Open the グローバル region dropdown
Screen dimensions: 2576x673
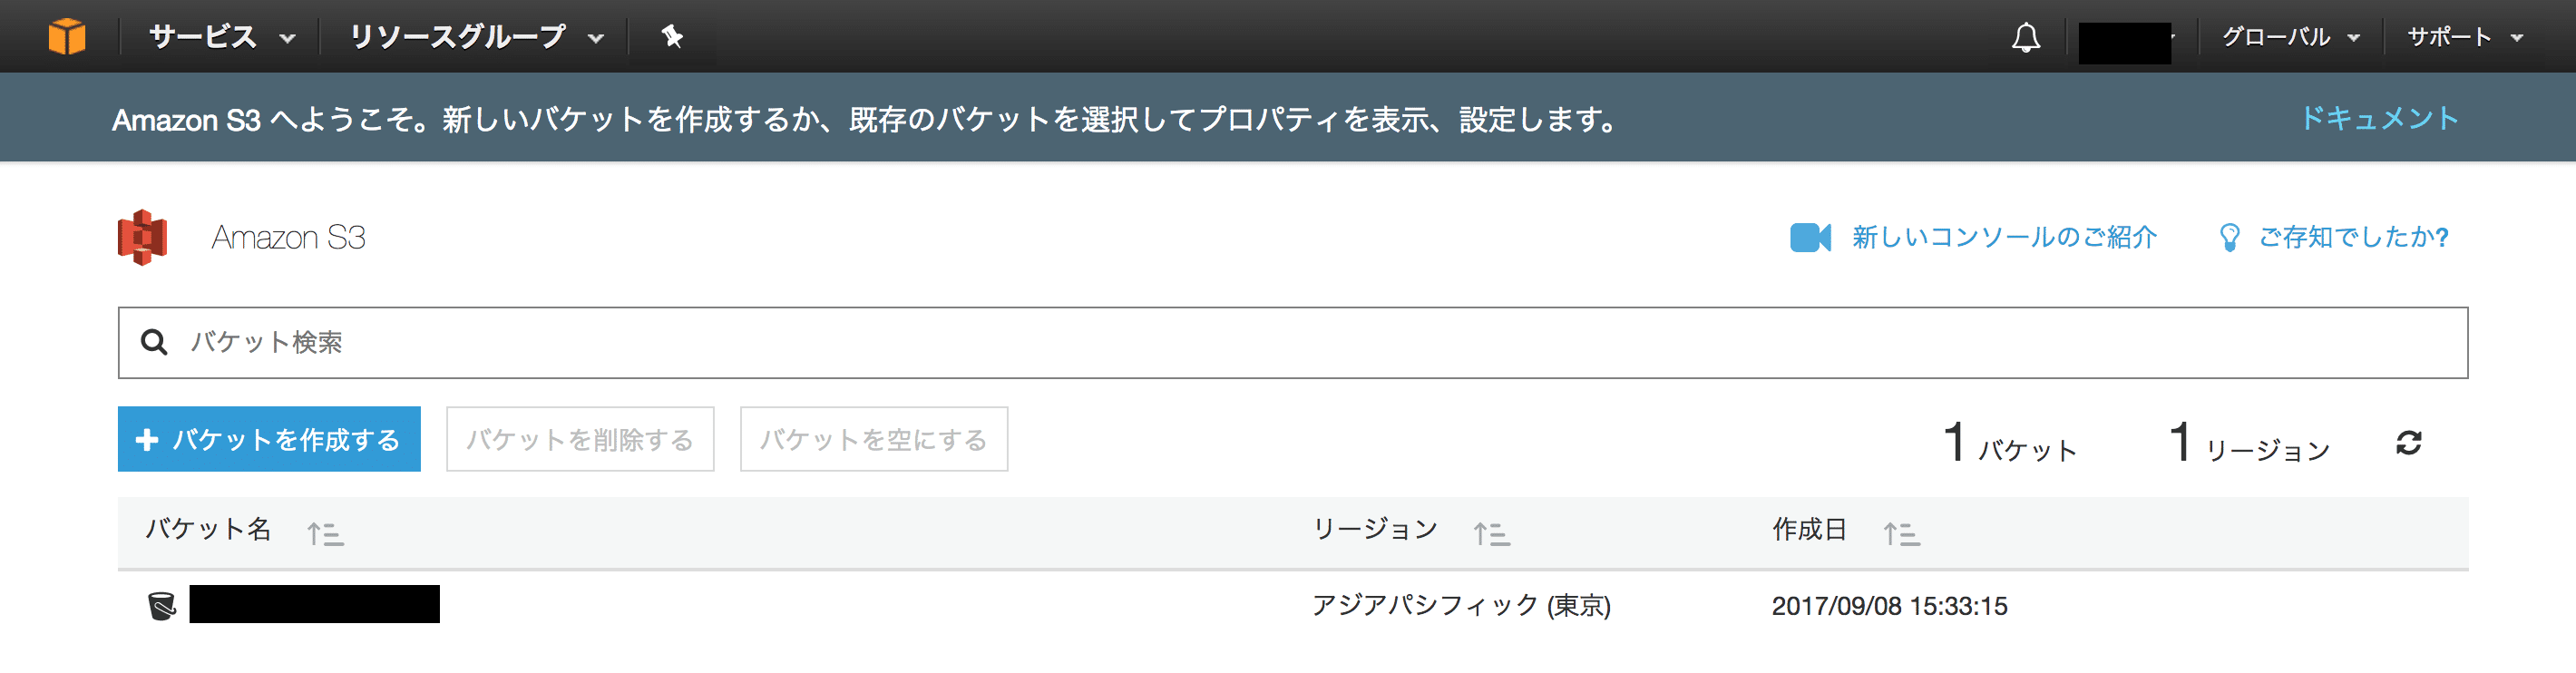click(2291, 37)
